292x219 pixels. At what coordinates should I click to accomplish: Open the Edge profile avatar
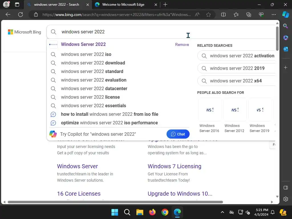click(6, 5)
